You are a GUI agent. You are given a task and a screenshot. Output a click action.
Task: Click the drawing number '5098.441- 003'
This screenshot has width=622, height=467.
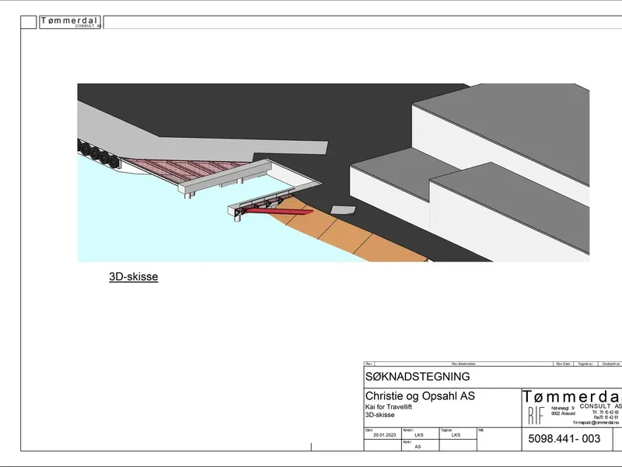click(564, 439)
